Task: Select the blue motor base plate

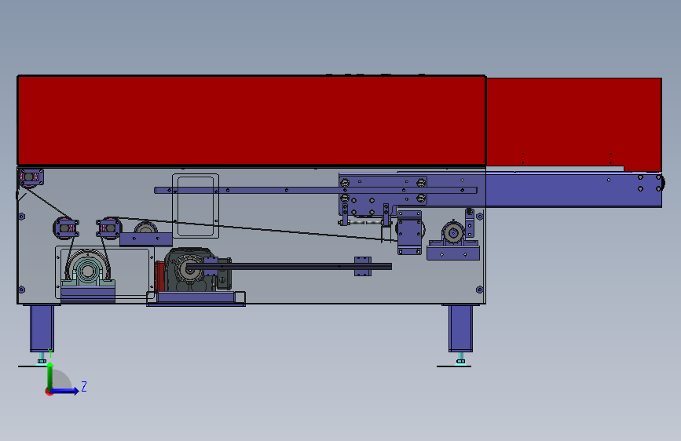Action: click(x=196, y=297)
